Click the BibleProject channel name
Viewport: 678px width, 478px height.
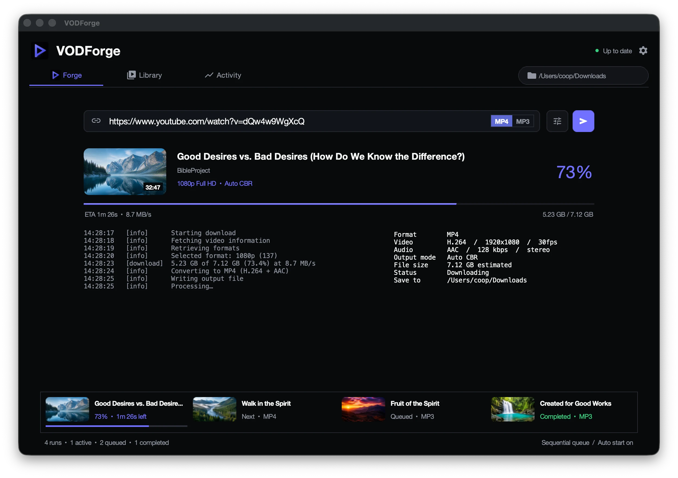tap(193, 170)
